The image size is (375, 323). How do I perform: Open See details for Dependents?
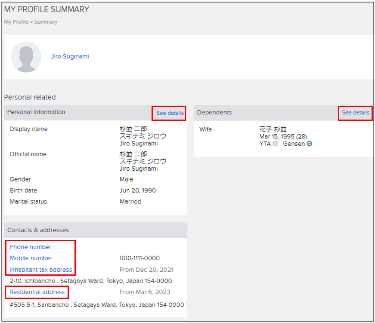[355, 113]
